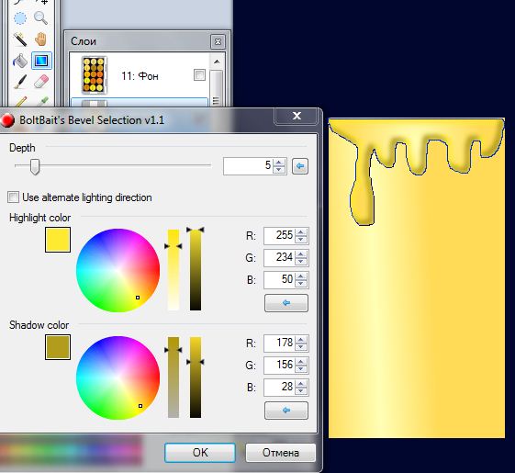Toggle visibility checkbox of layer 11: Фон
The height and width of the screenshot is (473, 515).
click(x=200, y=74)
